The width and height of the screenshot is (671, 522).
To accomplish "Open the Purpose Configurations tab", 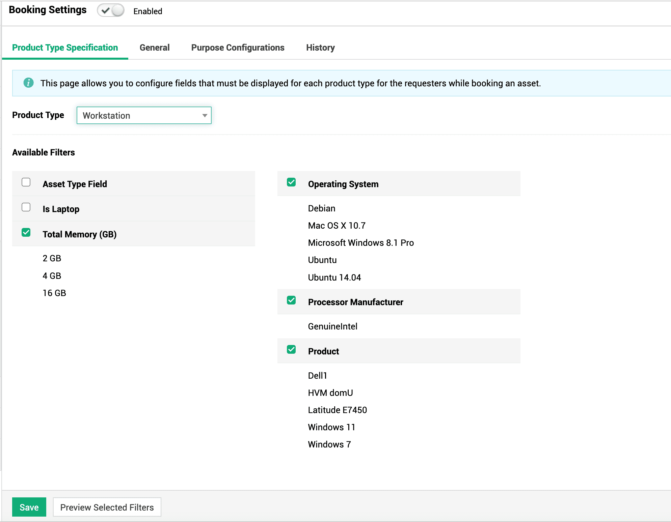I will [238, 48].
